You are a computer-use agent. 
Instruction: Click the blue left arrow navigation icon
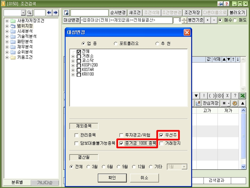tap(49, 13)
